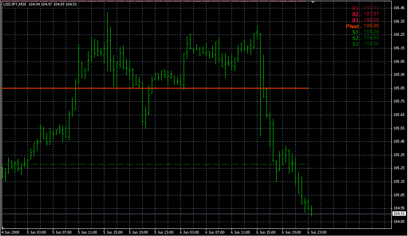This screenshot has height=236, width=408.
Task: Click the 105.55 price scale label
Action: click(x=399, y=128)
